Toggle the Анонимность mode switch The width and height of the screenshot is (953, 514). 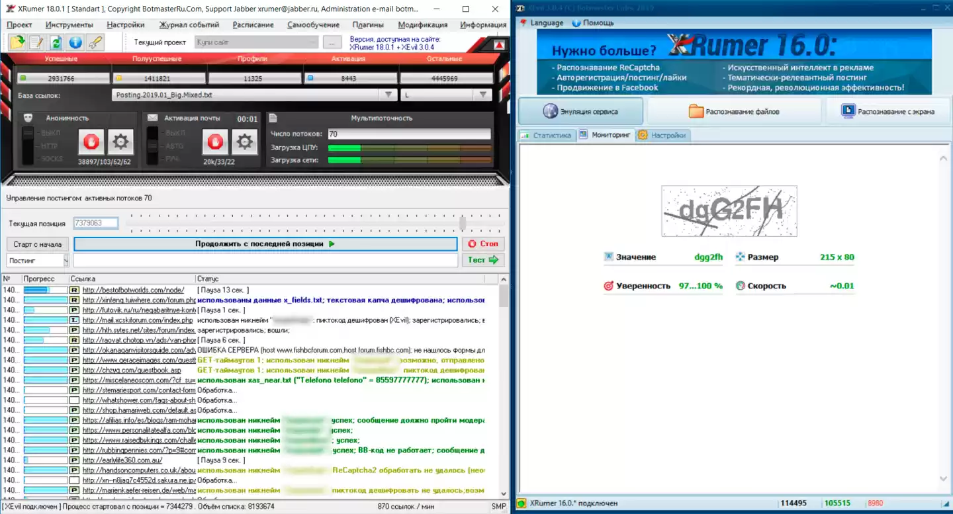click(x=28, y=146)
